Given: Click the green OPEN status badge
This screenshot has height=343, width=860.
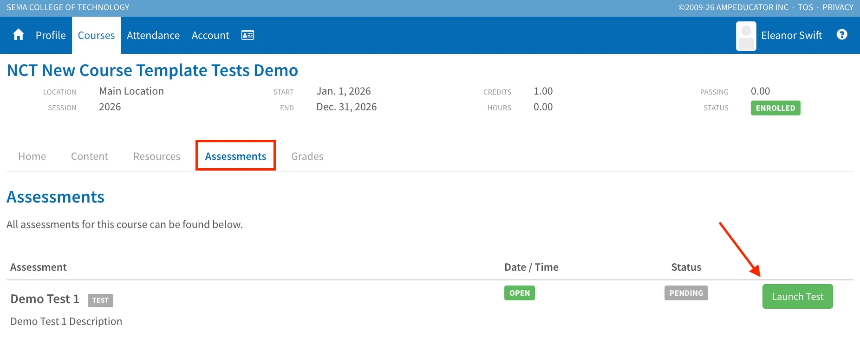Looking at the screenshot, I should [520, 293].
